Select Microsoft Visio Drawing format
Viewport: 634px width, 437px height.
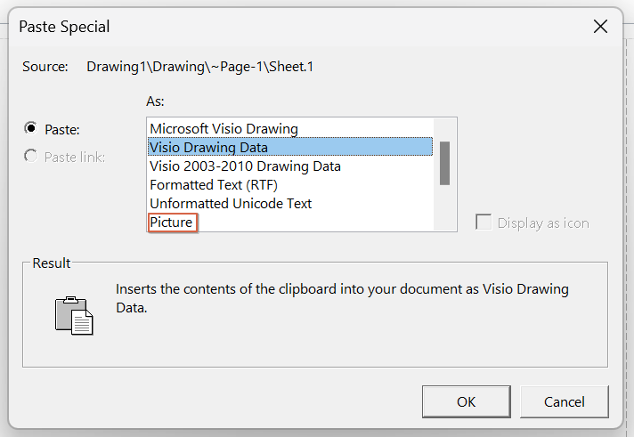coord(224,128)
